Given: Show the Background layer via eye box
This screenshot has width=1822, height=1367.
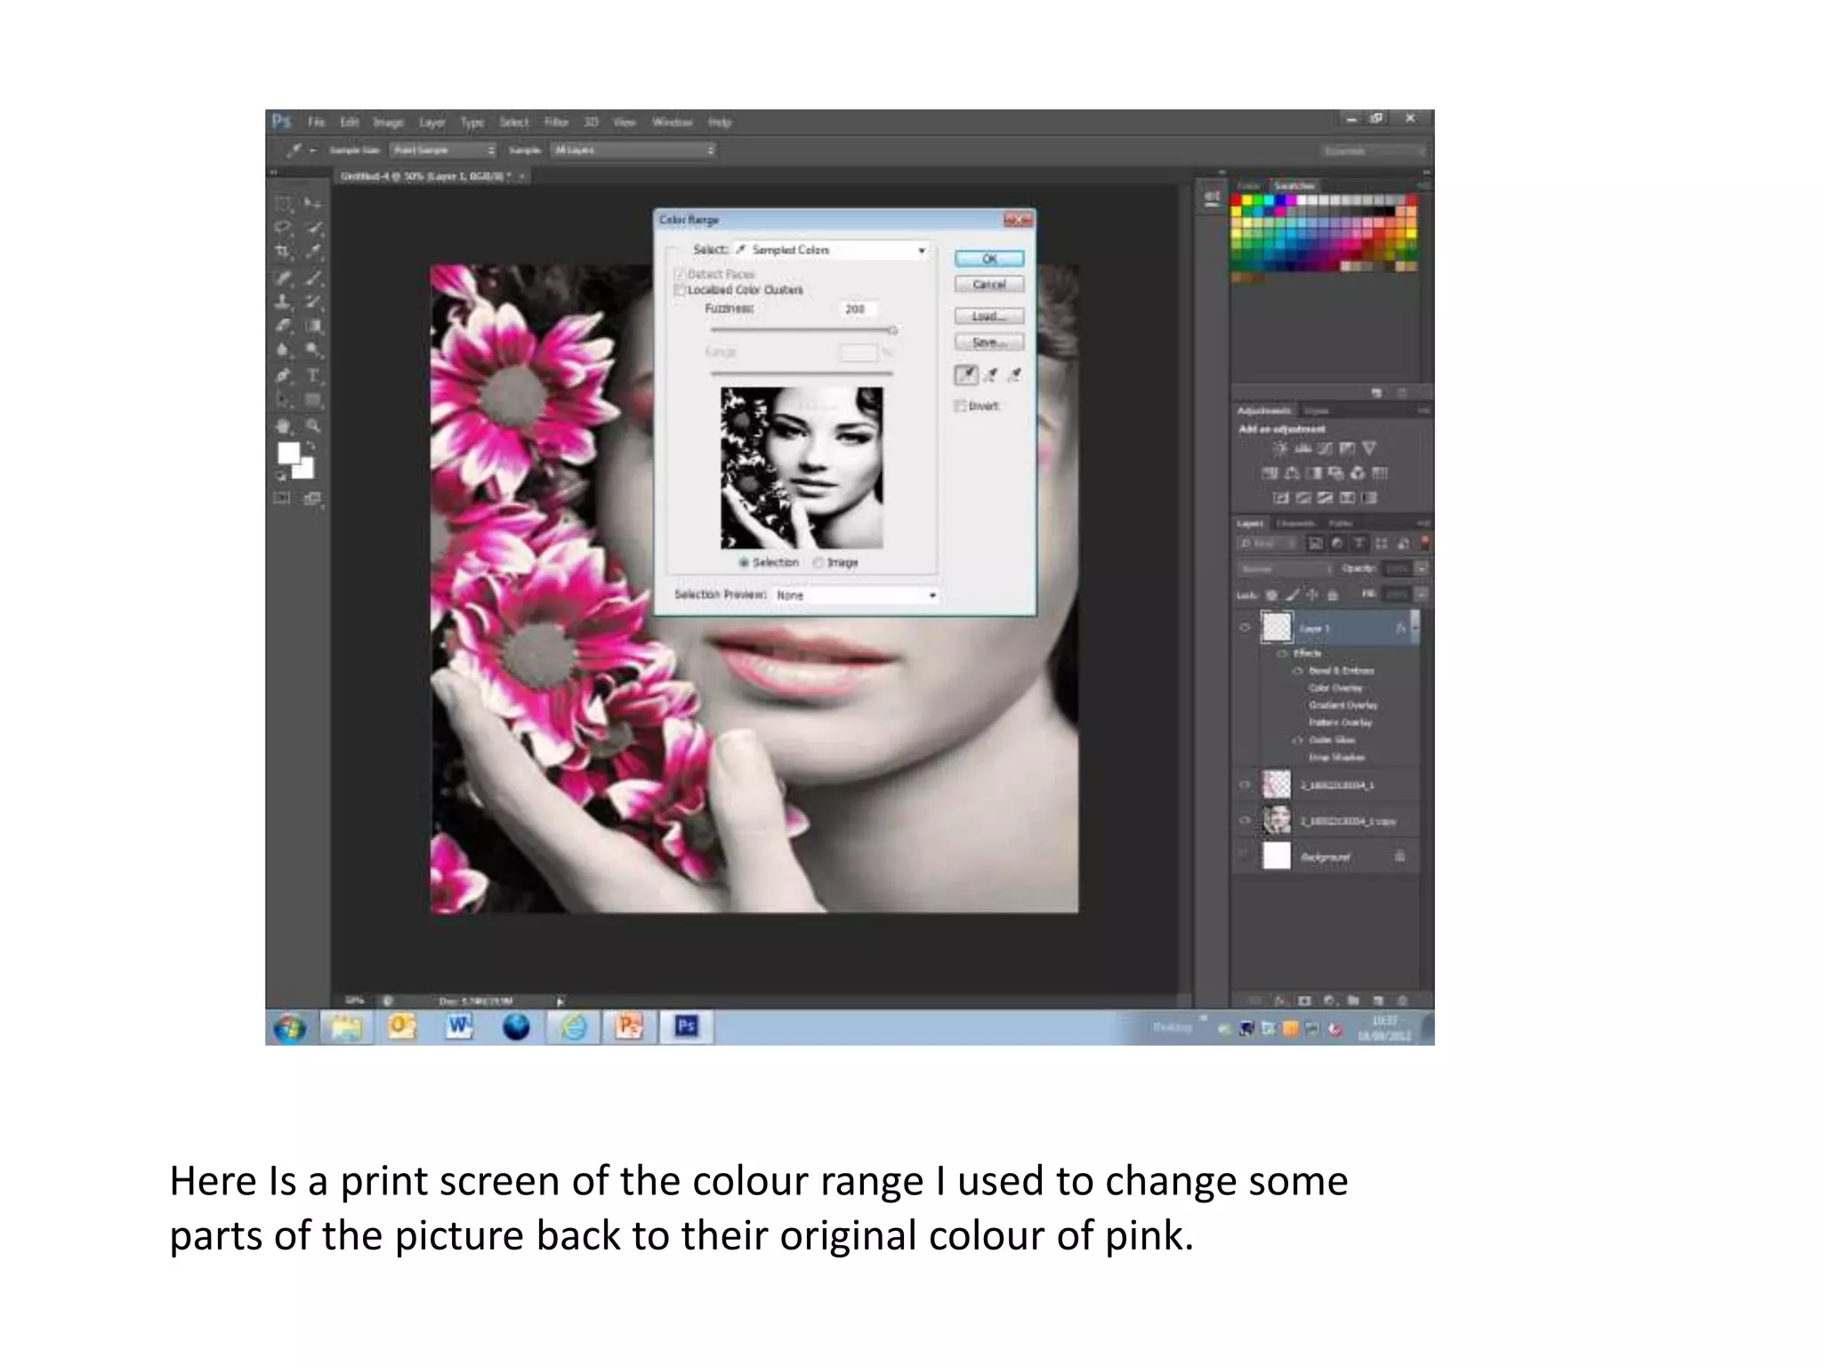Looking at the screenshot, I should (1245, 856).
